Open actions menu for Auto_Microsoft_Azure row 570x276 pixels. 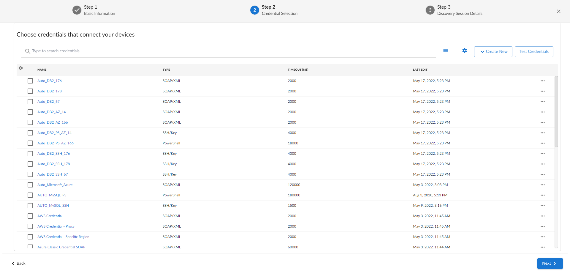point(542,185)
